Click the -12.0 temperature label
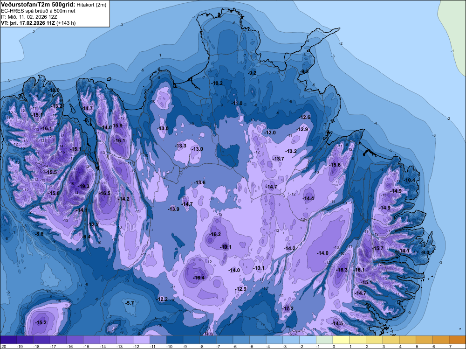This screenshot has width=466, height=349. 270,133
